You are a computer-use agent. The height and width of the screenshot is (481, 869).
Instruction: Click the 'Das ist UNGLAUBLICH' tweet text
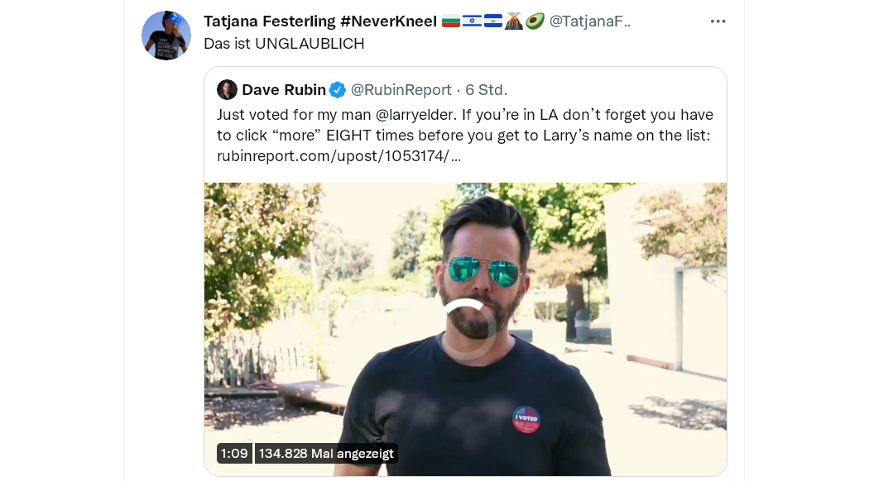(x=285, y=44)
